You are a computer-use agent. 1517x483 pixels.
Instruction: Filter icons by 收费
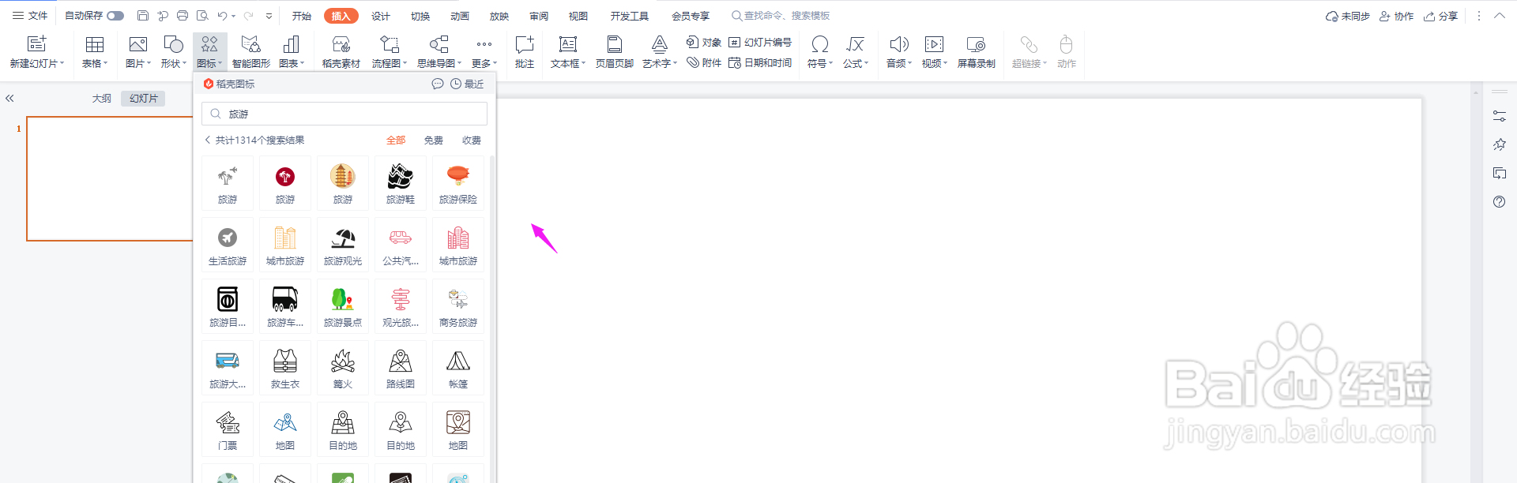[472, 140]
